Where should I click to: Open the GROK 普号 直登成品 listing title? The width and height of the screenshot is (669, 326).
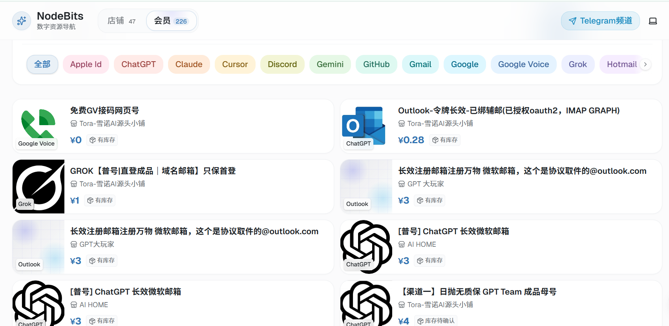(153, 171)
